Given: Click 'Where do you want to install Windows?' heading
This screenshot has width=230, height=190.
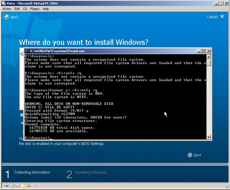Looking at the screenshot, I should pos(84,42).
